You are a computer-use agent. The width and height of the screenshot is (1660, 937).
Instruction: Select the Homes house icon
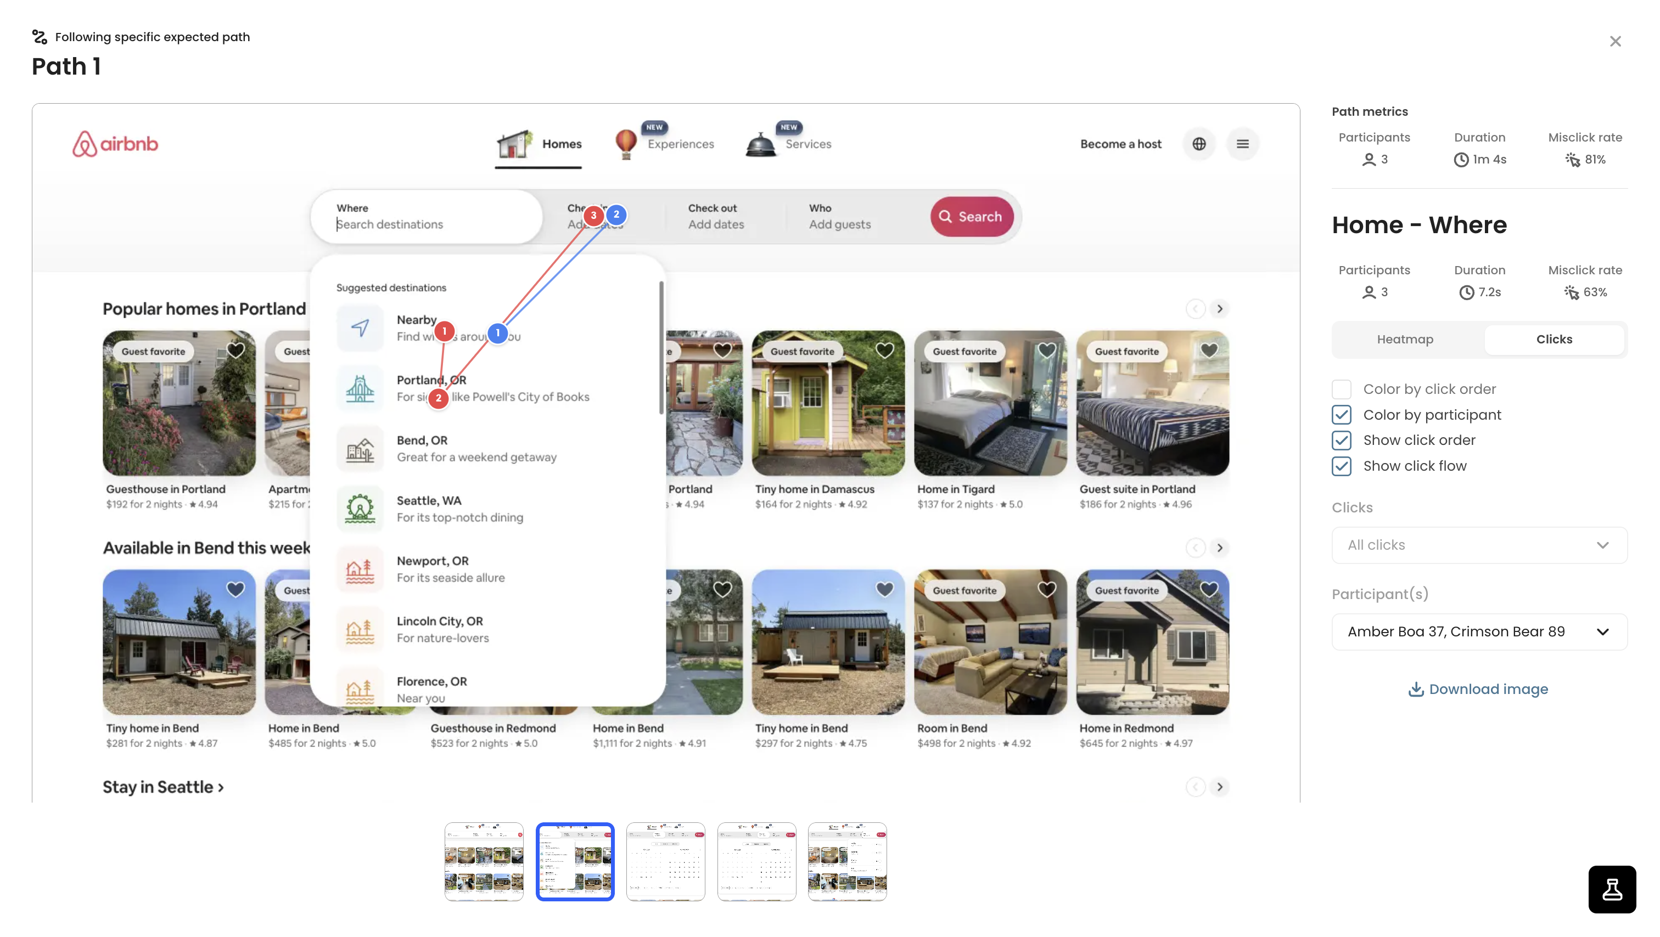514,144
